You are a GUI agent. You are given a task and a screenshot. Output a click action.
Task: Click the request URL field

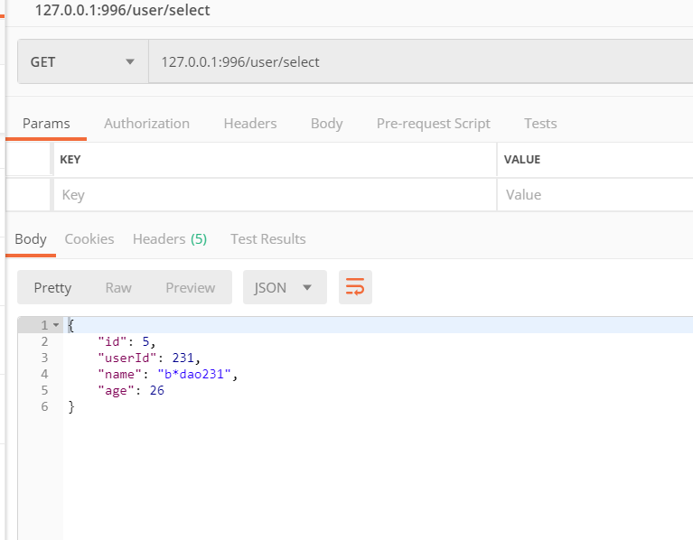tap(416, 62)
